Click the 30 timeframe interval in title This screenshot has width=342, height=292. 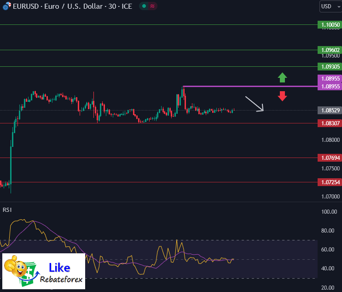(x=113, y=6)
